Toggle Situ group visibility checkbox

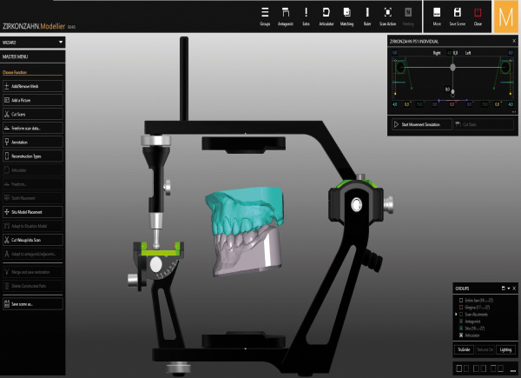tap(461, 328)
